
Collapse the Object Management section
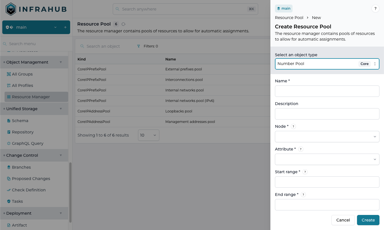point(60,62)
